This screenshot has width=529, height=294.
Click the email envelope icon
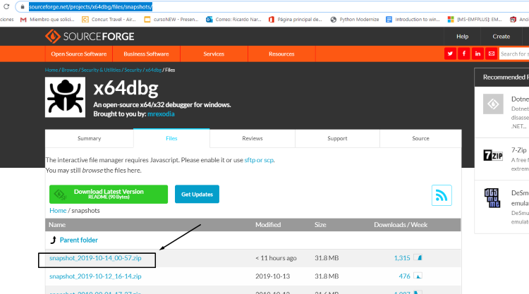[x=492, y=54]
